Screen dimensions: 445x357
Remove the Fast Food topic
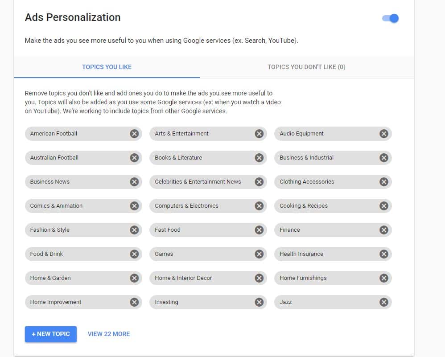click(x=259, y=230)
